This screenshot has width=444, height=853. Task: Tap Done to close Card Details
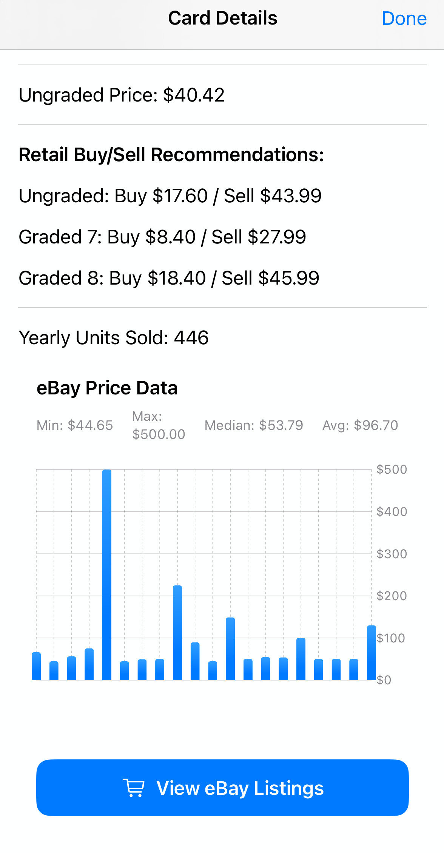(x=404, y=18)
